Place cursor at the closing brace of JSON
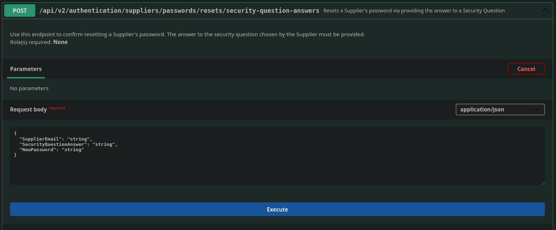 click(x=15, y=155)
